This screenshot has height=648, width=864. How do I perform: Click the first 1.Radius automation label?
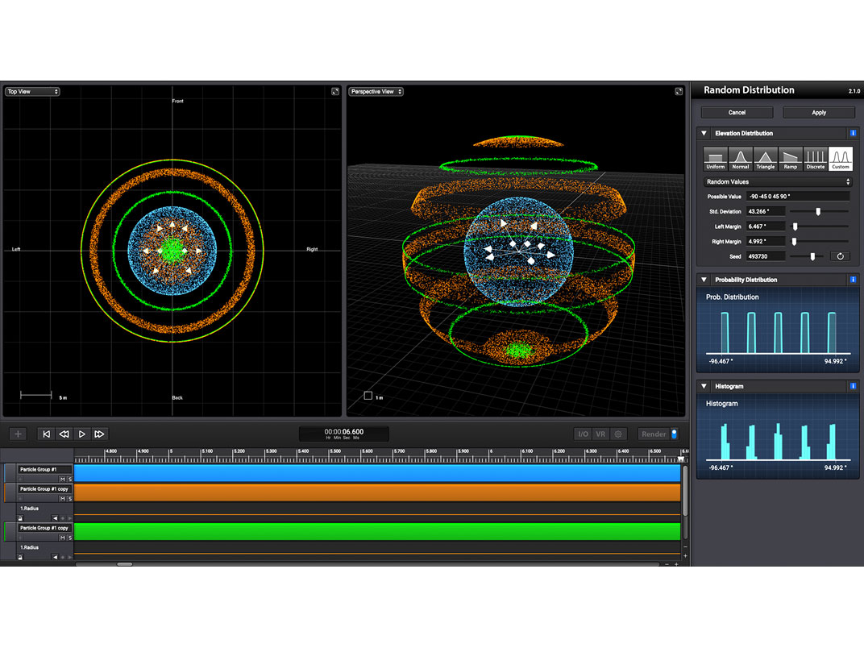pos(30,509)
